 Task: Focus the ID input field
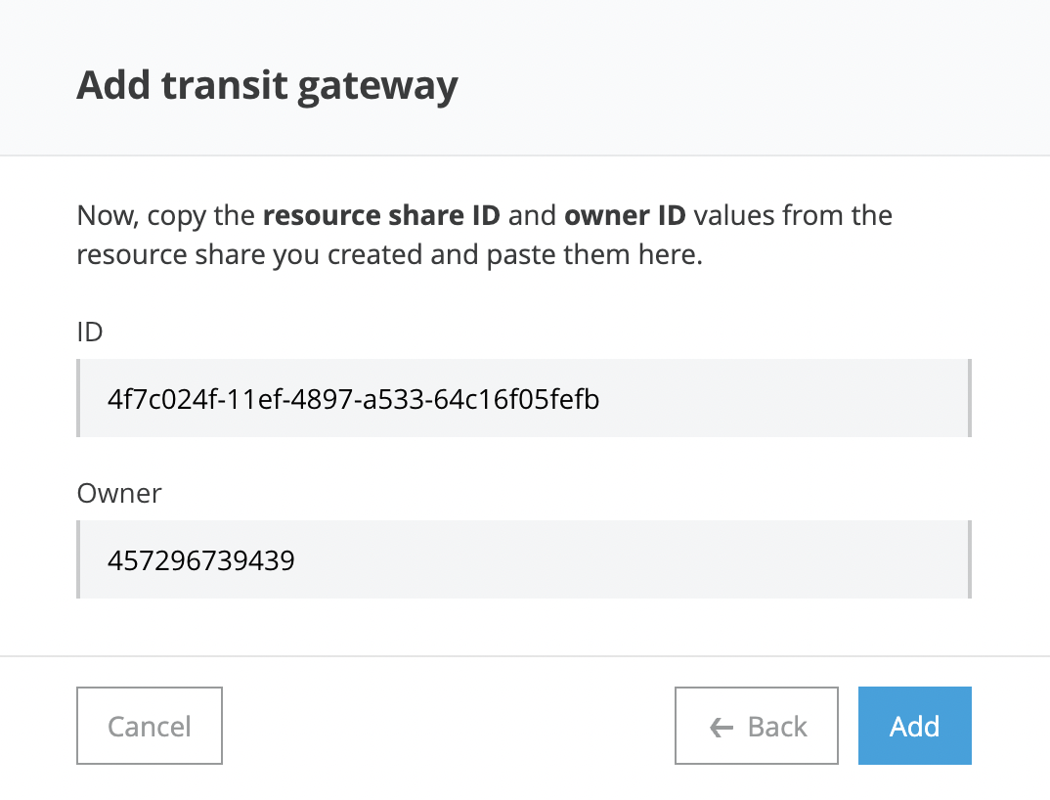tap(523, 398)
